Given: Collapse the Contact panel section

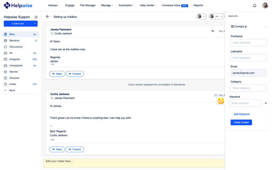Looking at the screenshot, I should [265, 27].
